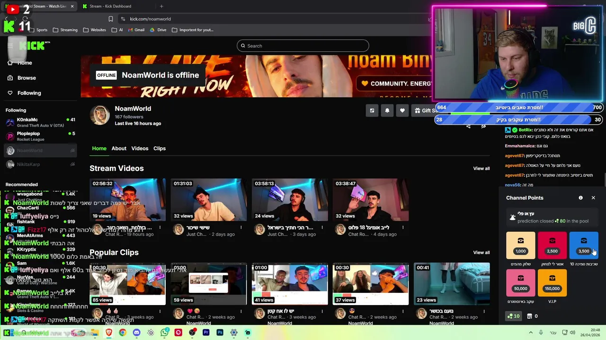
Task: Open Discord from taskbar
Action: (x=136, y=332)
